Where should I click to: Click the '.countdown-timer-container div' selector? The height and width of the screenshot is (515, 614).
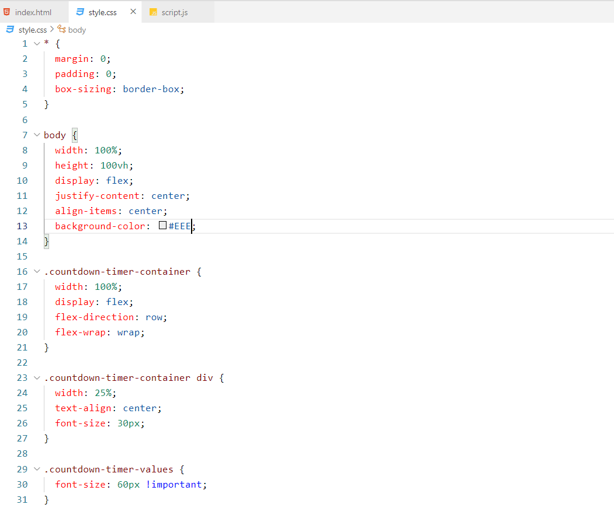pos(129,378)
